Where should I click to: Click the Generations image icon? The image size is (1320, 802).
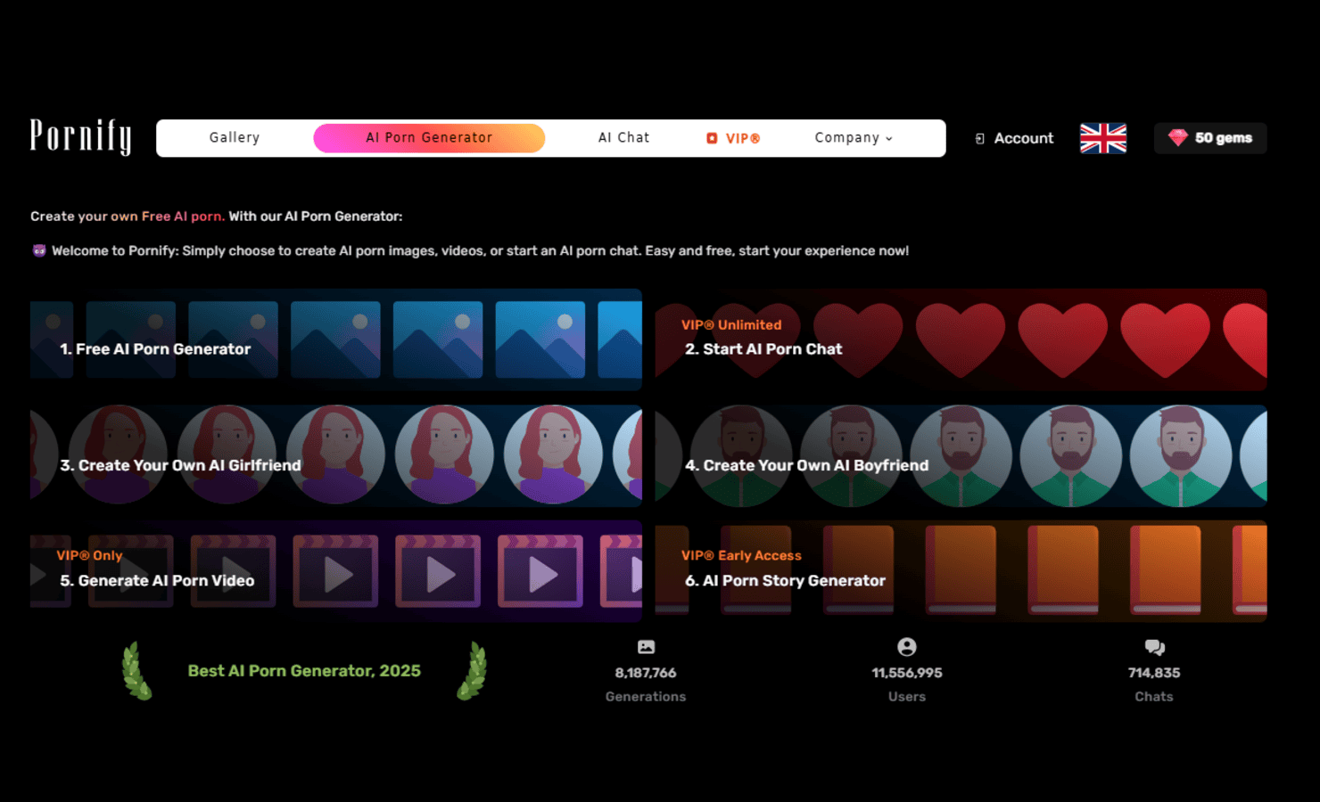pyautogui.click(x=646, y=647)
